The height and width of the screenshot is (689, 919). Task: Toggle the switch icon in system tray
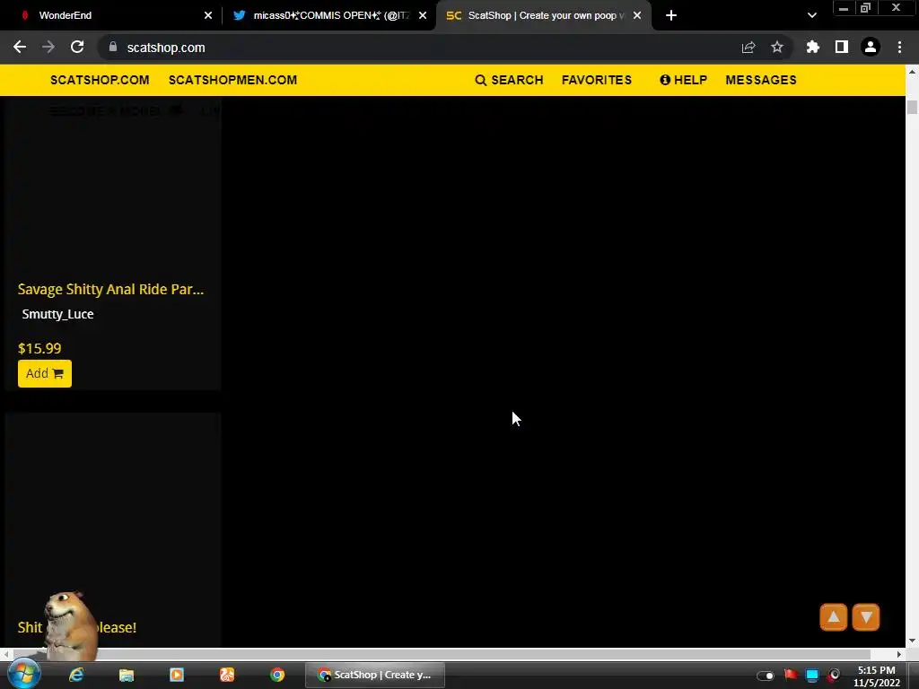tap(766, 676)
